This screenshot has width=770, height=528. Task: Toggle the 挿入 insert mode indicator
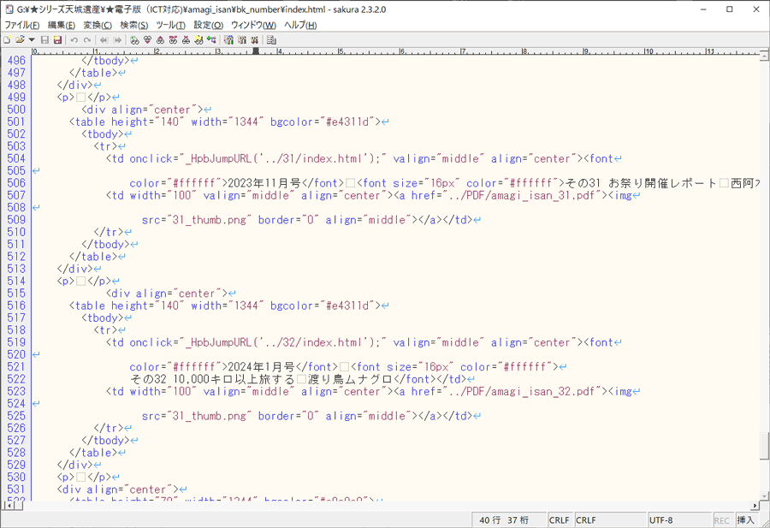click(x=745, y=519)
